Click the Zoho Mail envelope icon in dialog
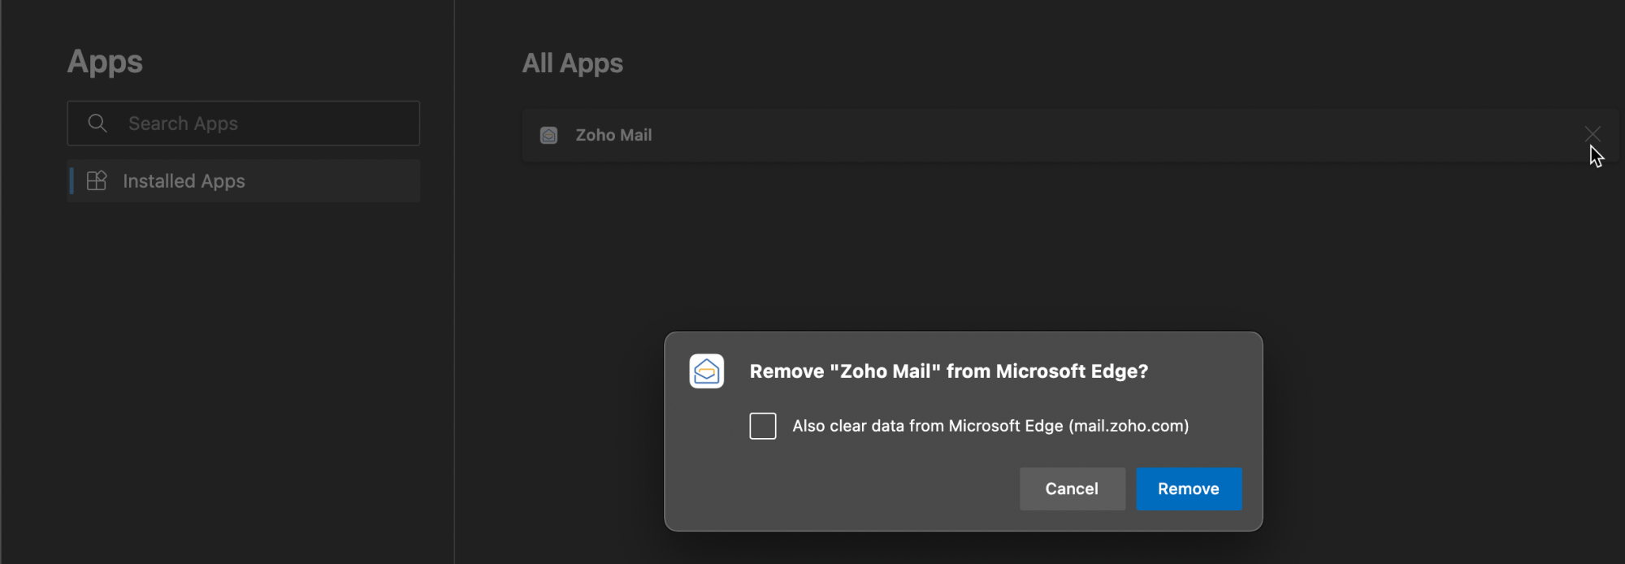 pos(707,371)
